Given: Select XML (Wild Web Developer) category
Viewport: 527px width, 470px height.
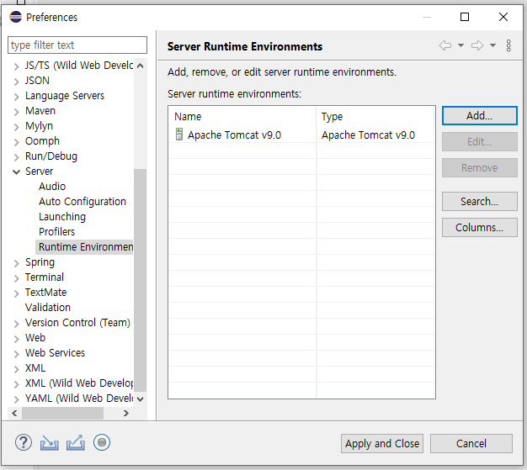Looking at the screenshot, I should pyautogui.click(x=79, y=383).
